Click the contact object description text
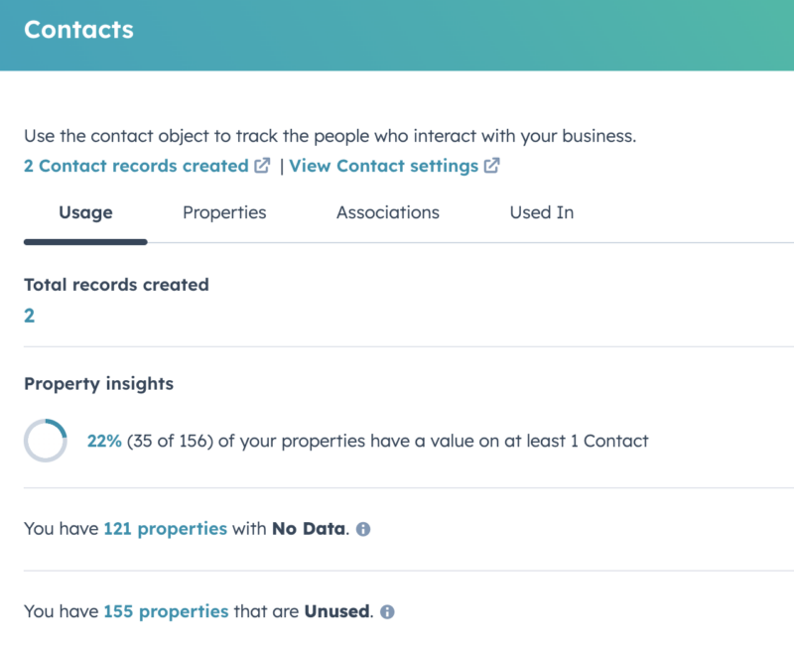794x651 pixels. (x=330, y=137)
